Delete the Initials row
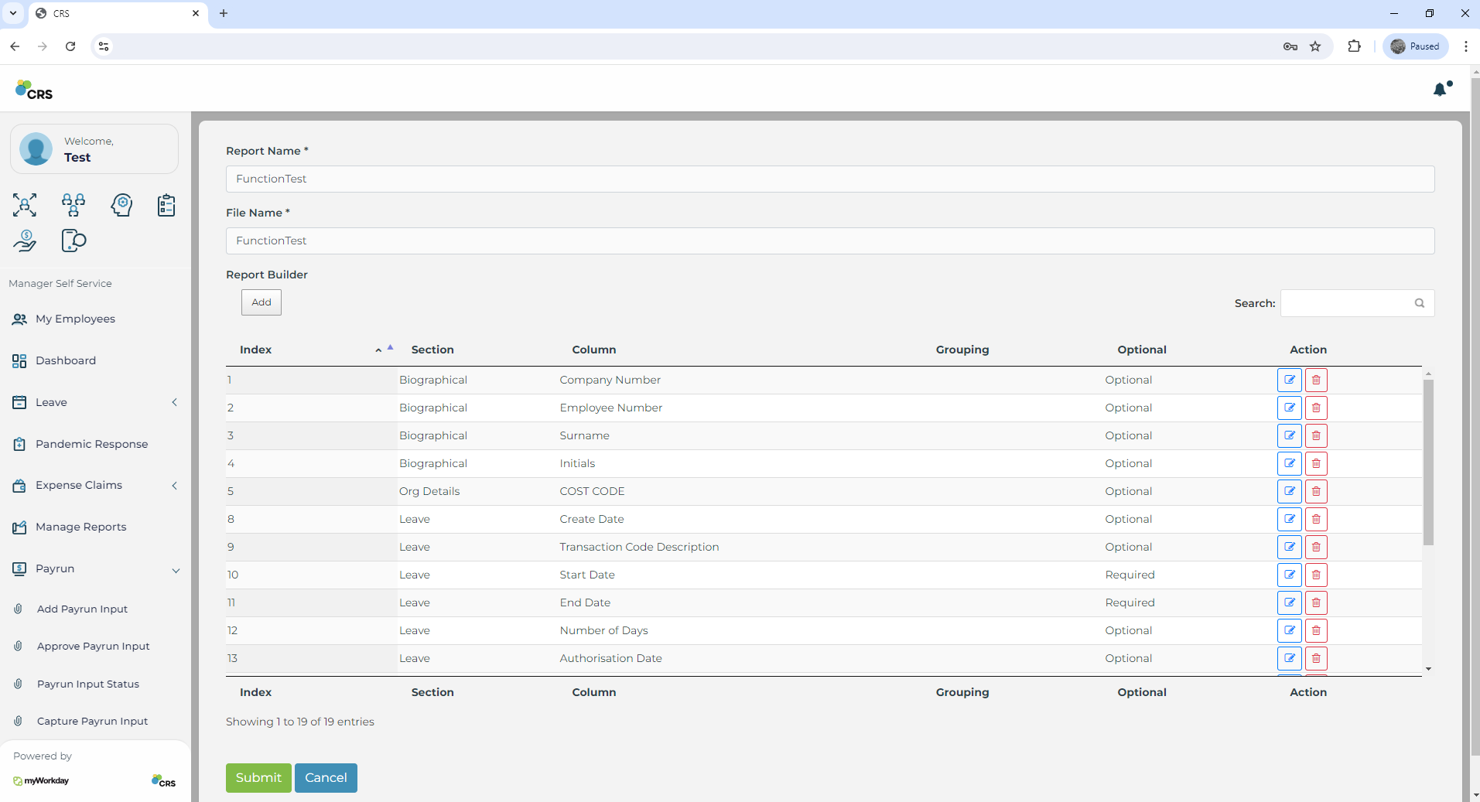The image size is (1480, 802). [x=1316, y=463]
